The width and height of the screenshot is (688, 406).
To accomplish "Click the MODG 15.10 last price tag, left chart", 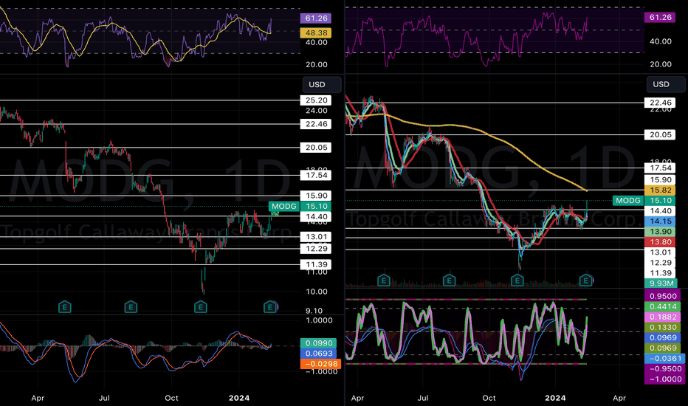I will (x=300, y=206).
